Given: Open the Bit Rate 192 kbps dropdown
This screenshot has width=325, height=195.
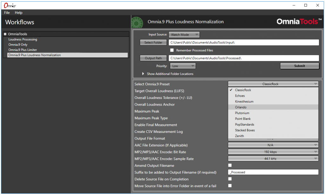Looking at the screenshot, I should click(x=273, y=152).
